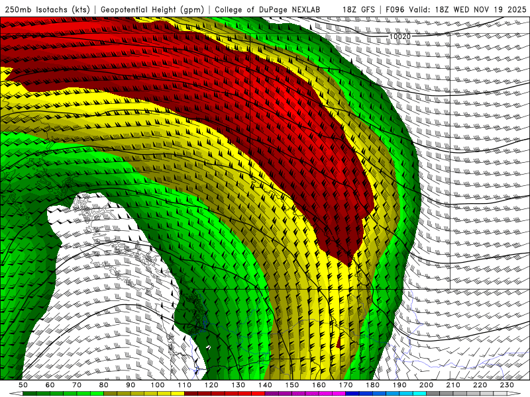The image size is (530, 397).
Task: Click the '170' colorbar scale label
Action: [x=346, y=385]
